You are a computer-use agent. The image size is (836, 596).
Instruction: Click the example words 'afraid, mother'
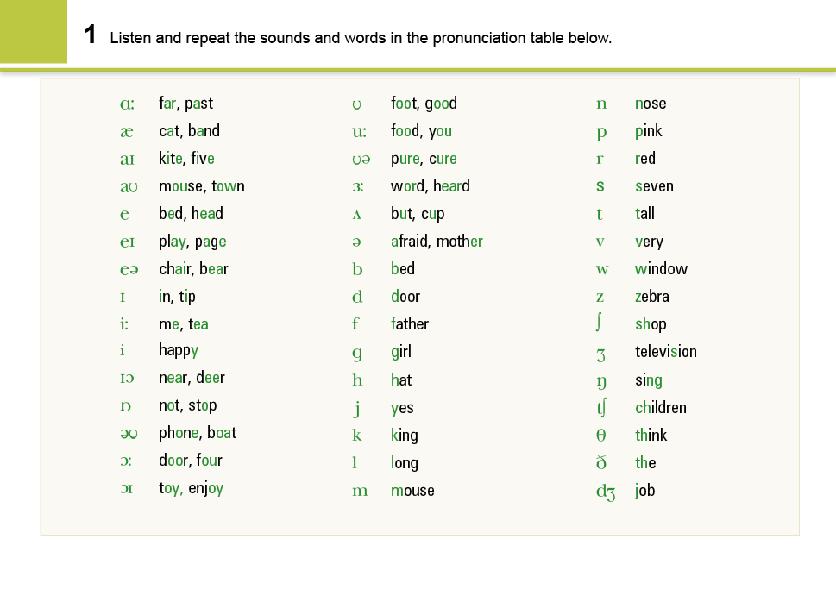click(437, 242)
